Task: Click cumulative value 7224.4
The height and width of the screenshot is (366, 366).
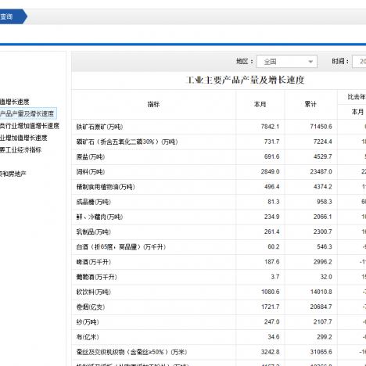Action: [323, 142]
